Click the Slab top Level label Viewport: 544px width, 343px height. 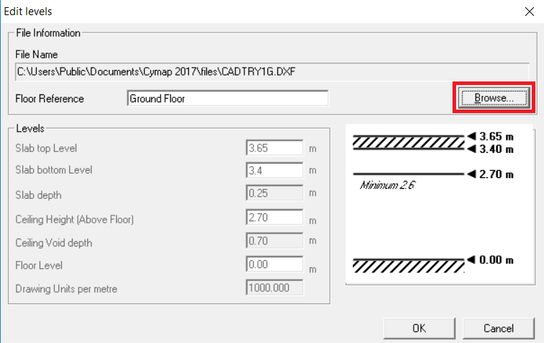tap(46, 148)
